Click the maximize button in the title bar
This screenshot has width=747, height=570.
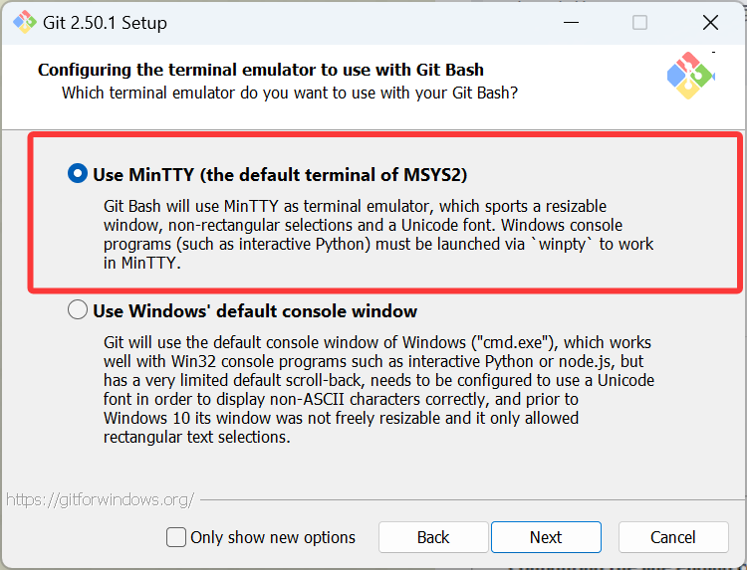[640, 22]
